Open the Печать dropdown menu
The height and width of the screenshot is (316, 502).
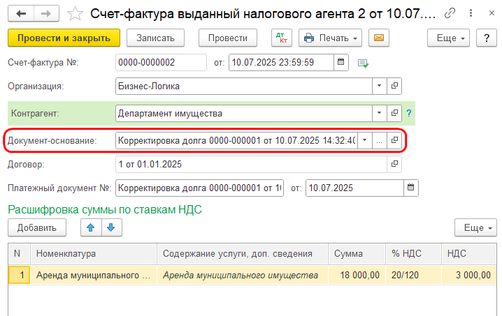[x=331, y=38]
